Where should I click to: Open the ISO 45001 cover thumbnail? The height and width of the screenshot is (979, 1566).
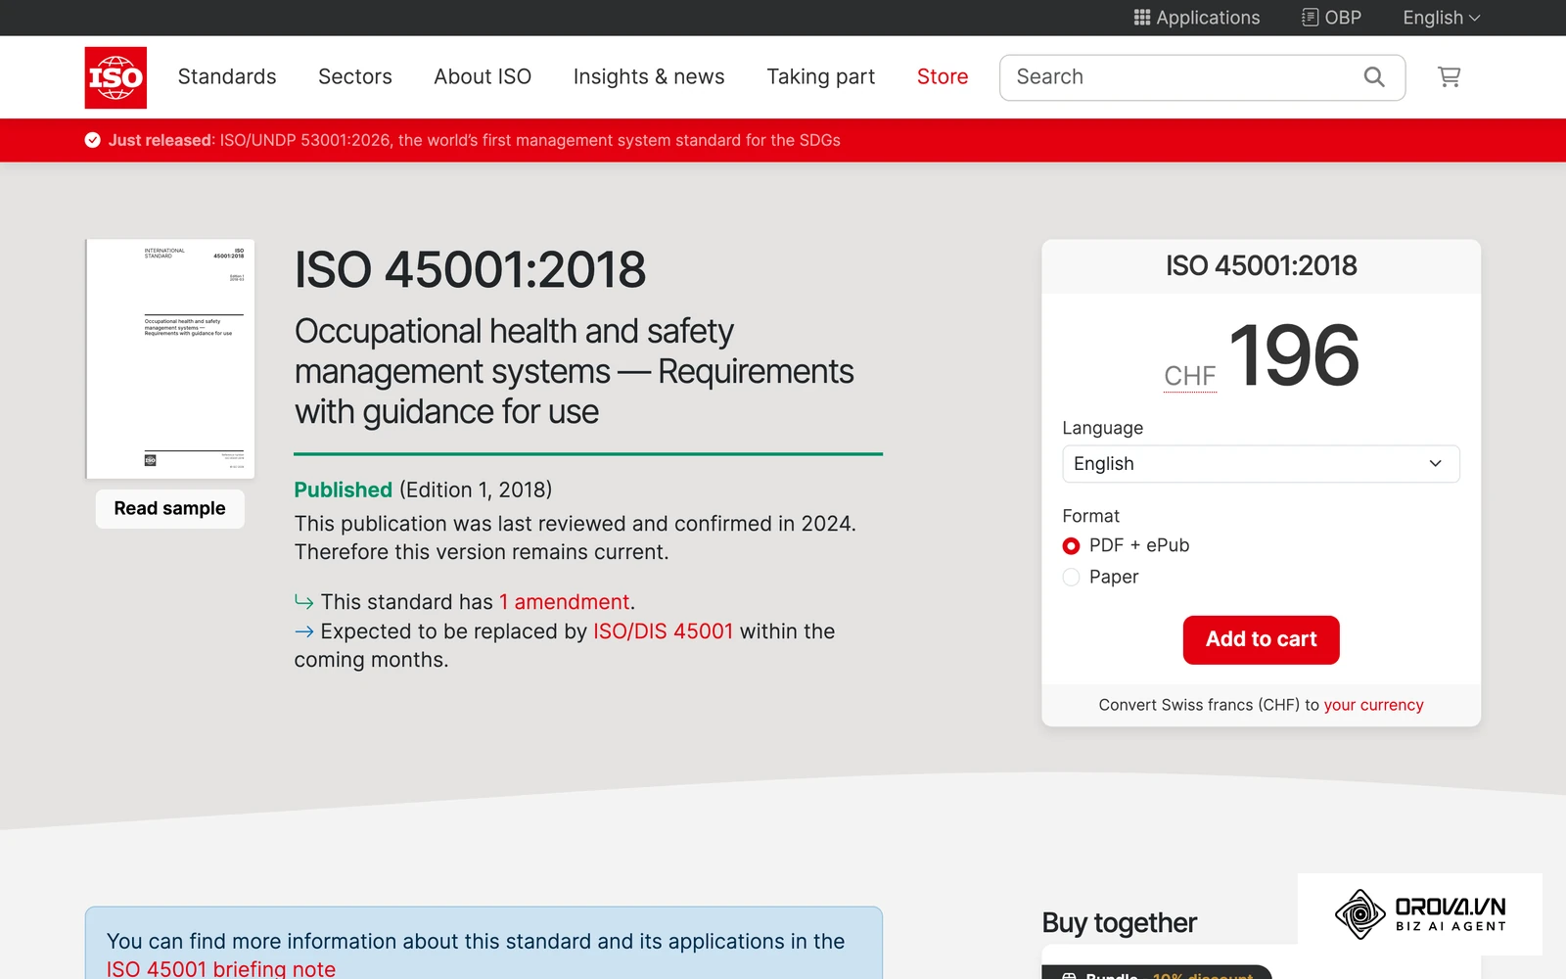170,358
